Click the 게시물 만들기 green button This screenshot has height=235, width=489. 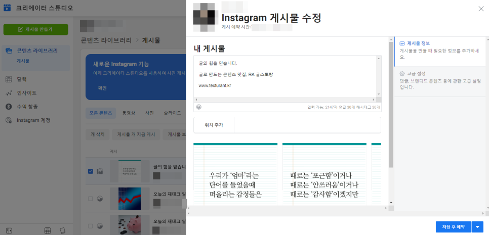[x=35, y=30]
